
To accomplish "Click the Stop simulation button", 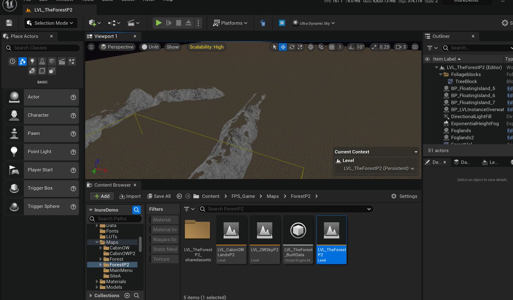I will click(x=179, y=23).
